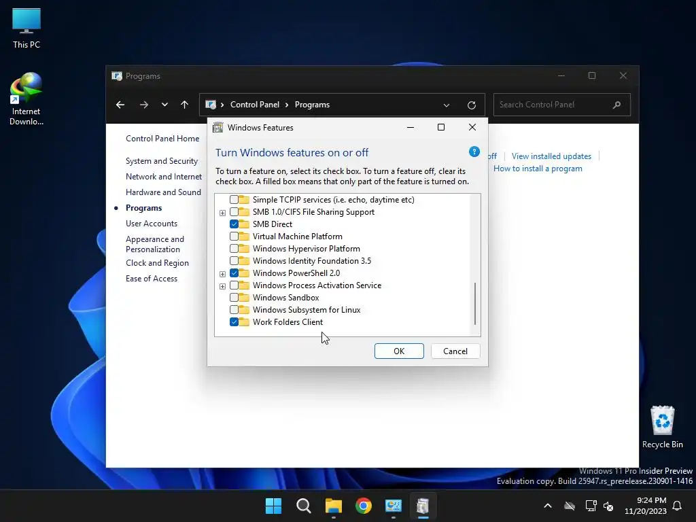Click OK in Windows Features dialog

point(399,351)
